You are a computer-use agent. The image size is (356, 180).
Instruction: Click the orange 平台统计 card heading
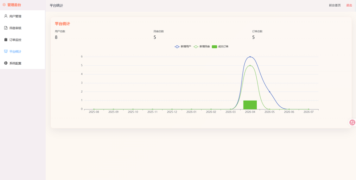tap(62, 24)
